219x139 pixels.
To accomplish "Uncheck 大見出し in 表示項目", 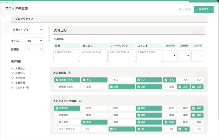I will click(x=12, y=68).
